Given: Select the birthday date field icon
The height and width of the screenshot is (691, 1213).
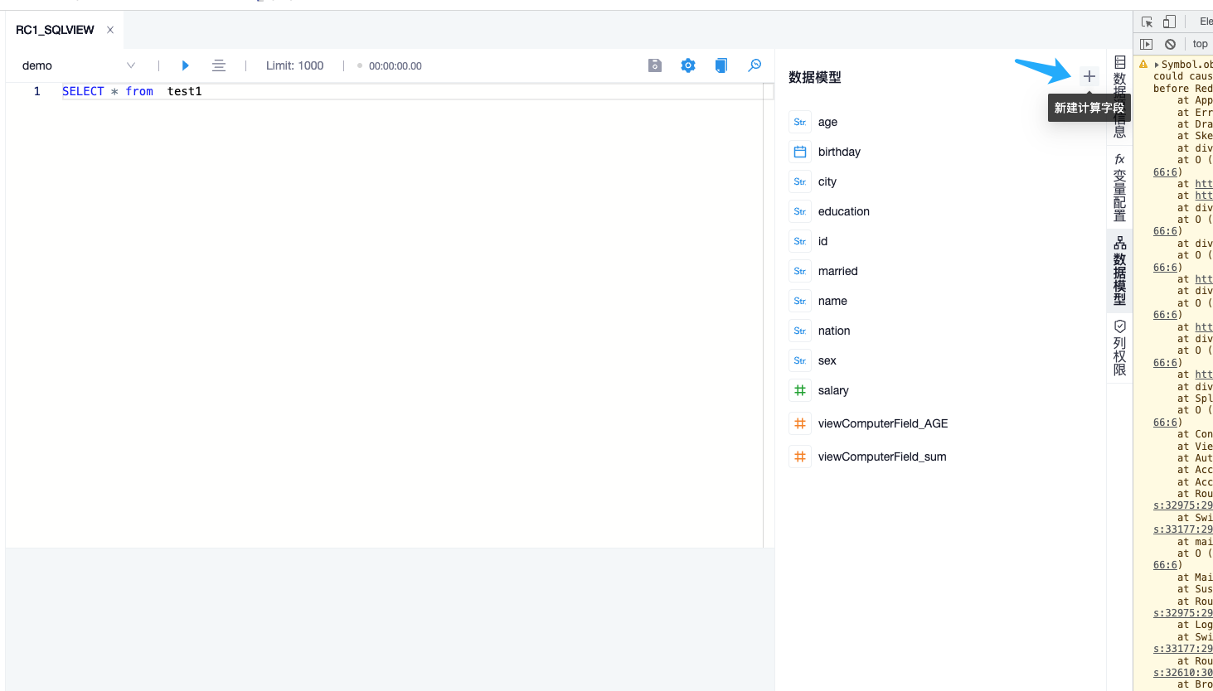Looking at the screenshot, I should (x=799, y=152).
